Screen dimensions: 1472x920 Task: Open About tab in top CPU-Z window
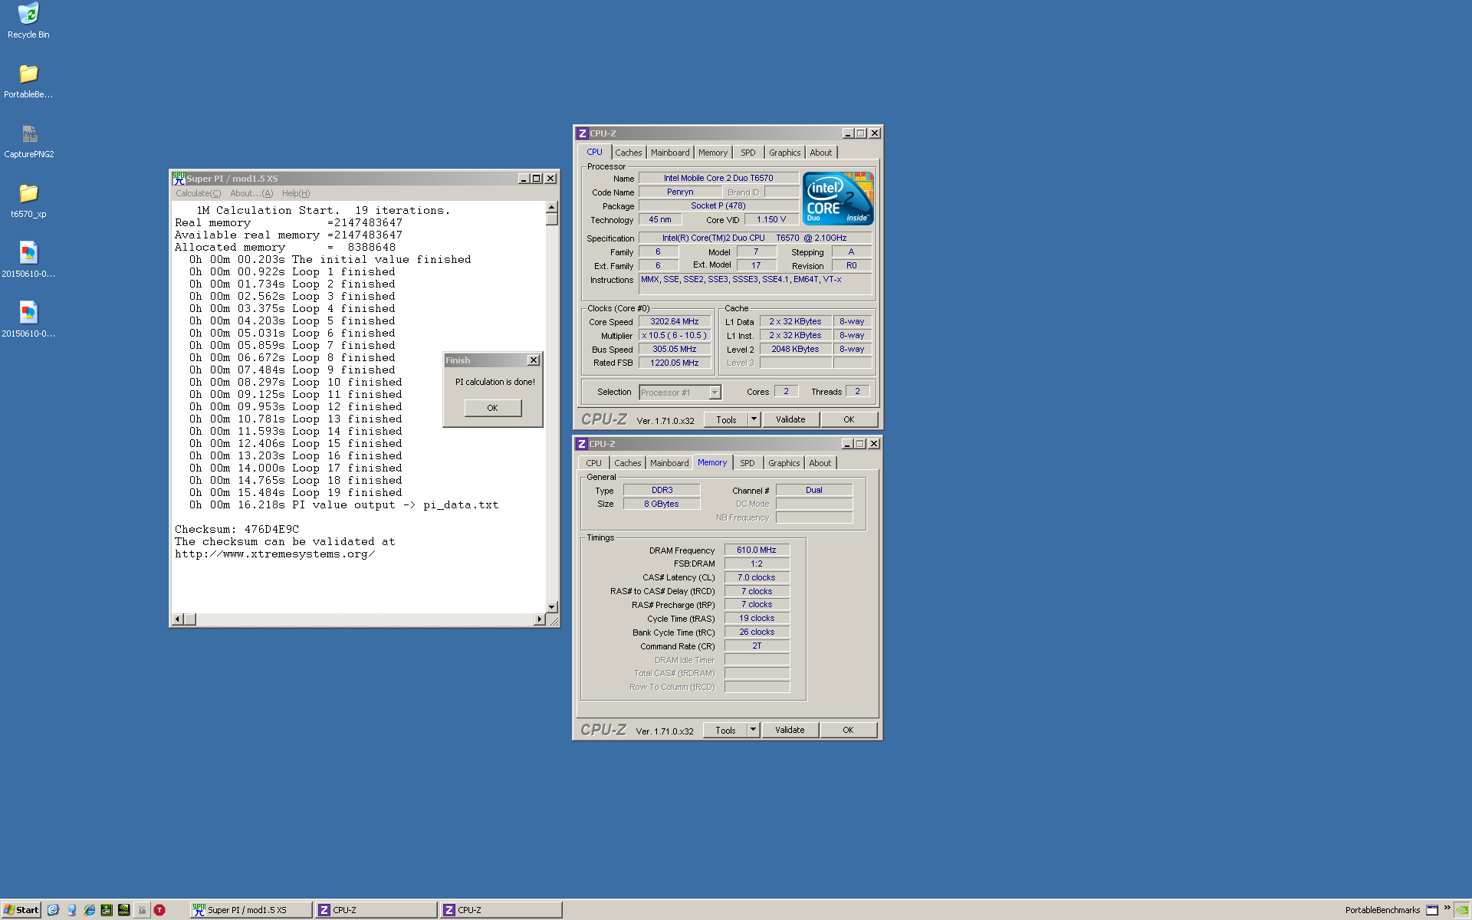821,153
